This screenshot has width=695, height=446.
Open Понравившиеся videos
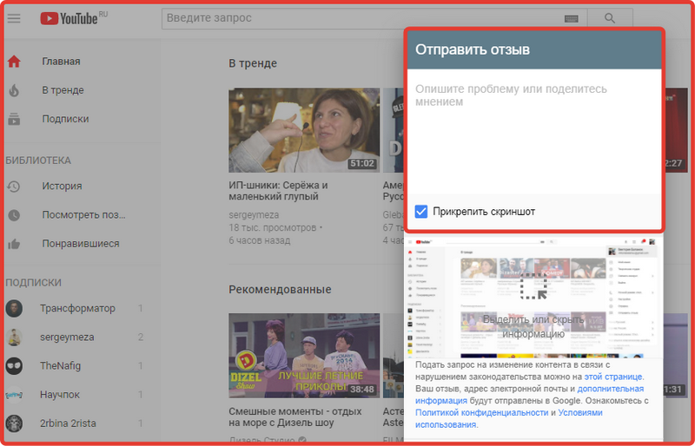click(x=82, y=244)
